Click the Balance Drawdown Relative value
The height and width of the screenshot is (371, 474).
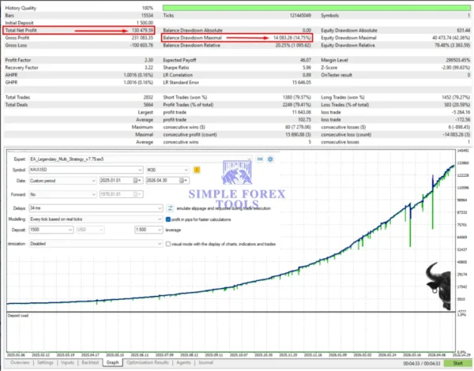tap(293, 45)
